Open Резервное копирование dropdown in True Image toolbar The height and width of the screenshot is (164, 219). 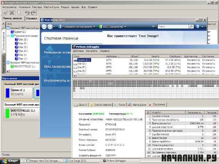coord(77,27)
